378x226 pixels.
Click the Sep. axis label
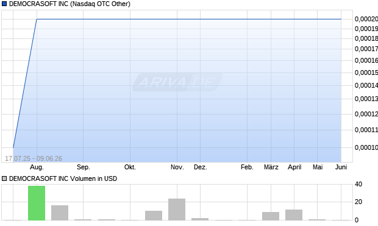point(84,167)
